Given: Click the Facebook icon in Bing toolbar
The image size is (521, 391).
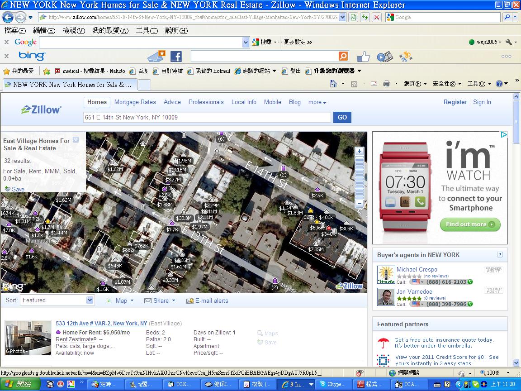Looking at the screenshot, I should point(176,57).
